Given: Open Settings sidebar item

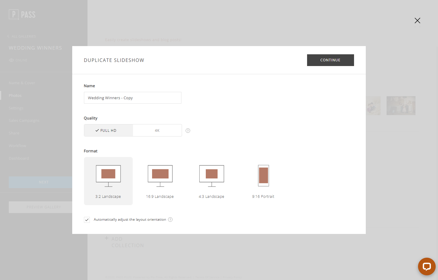Looking at the screenshot, I should click(x=16, y=108).
